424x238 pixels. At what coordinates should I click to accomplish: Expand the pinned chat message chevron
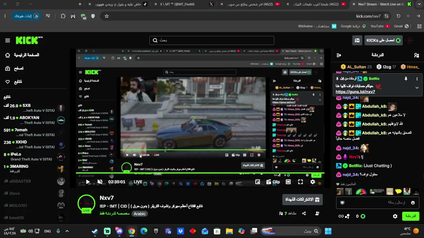[417, 88]
